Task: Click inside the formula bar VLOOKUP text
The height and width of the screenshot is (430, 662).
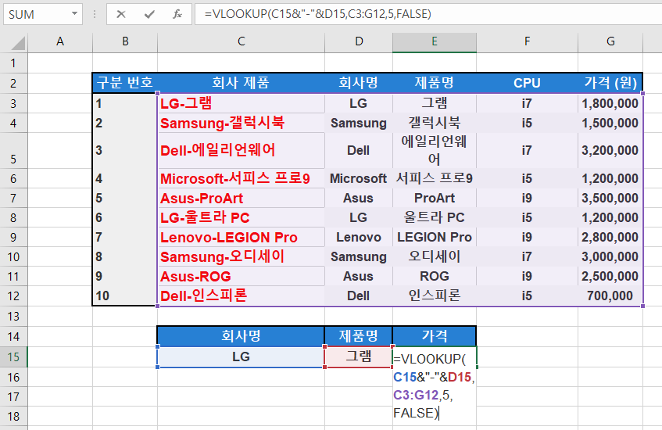Action: point(317,14)
